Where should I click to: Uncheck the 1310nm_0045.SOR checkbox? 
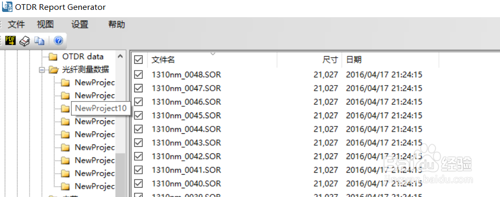138,116
